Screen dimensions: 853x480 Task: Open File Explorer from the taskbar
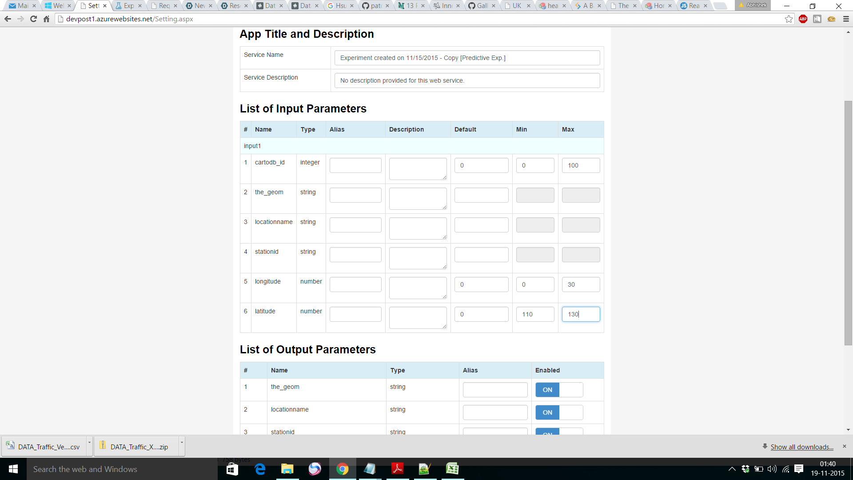click(x=287, y=469)
